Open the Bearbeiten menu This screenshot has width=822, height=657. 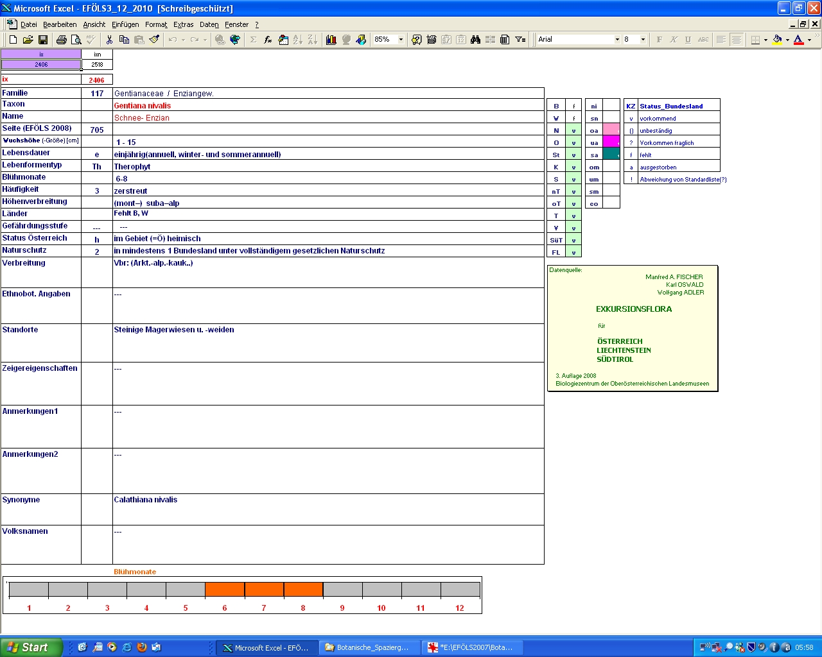pos(60,24)
